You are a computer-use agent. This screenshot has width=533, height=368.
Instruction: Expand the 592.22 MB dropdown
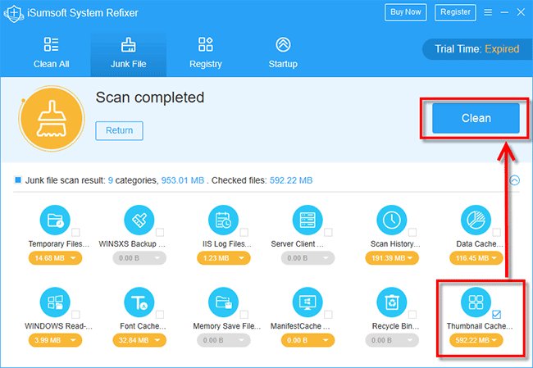click(476, 340)
